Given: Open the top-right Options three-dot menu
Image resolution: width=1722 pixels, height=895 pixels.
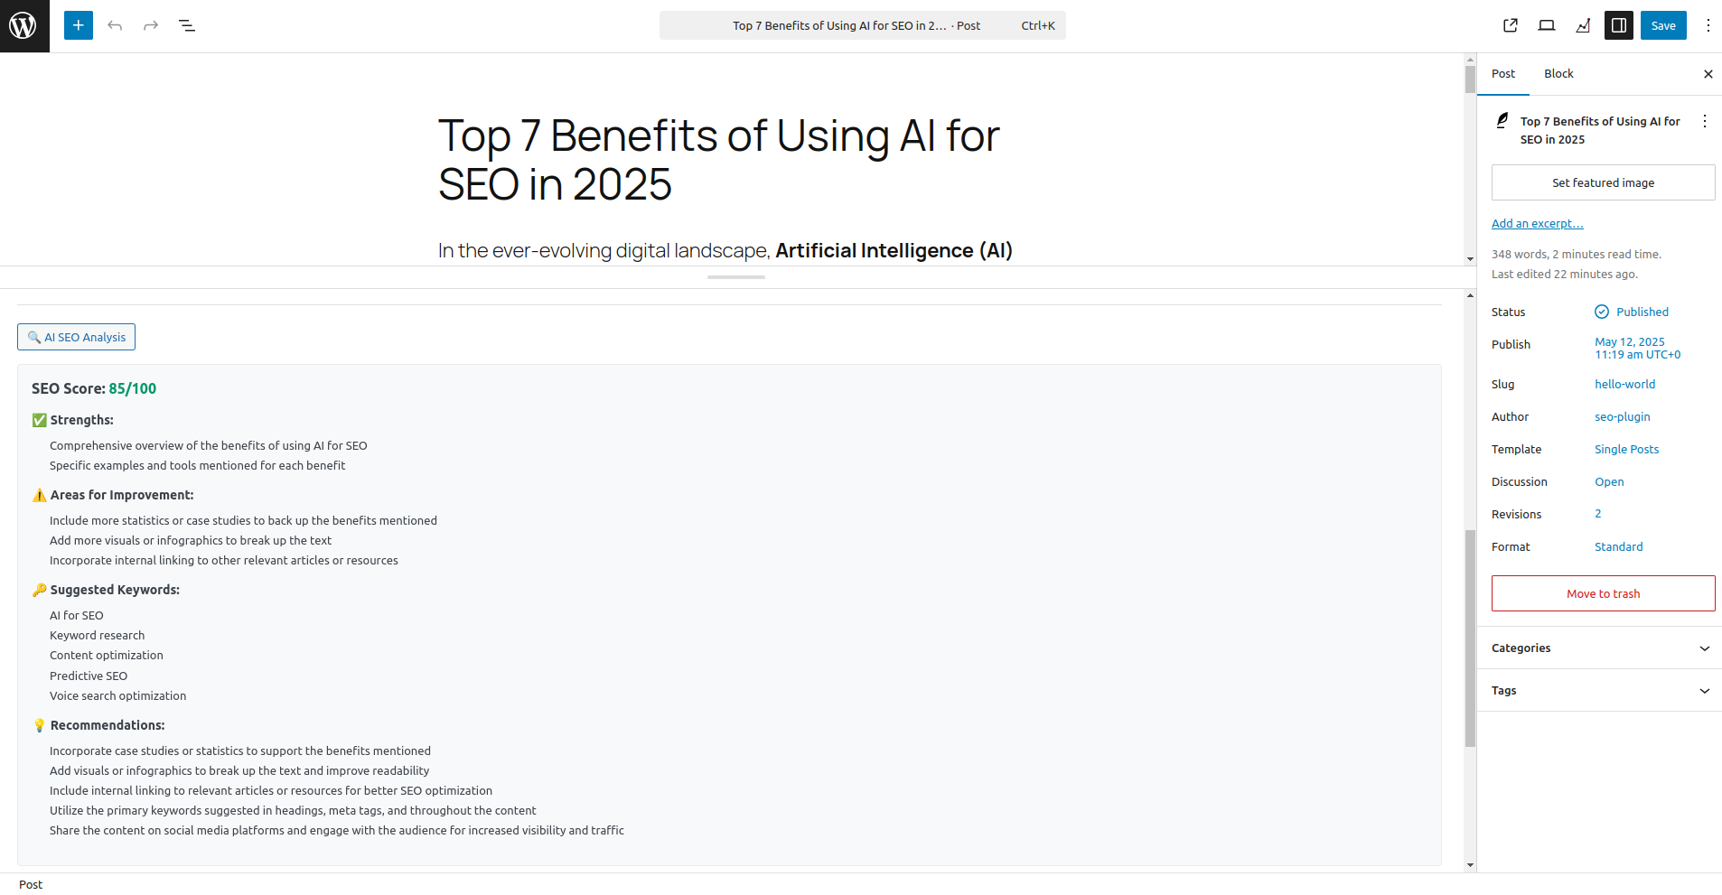Looking at the screenshot, I should click(x=1708, y=25).
